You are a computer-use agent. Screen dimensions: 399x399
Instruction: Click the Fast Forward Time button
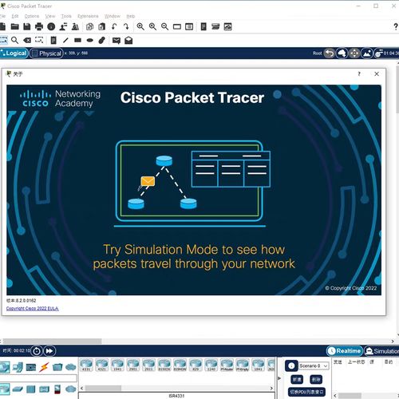point(49,351)
